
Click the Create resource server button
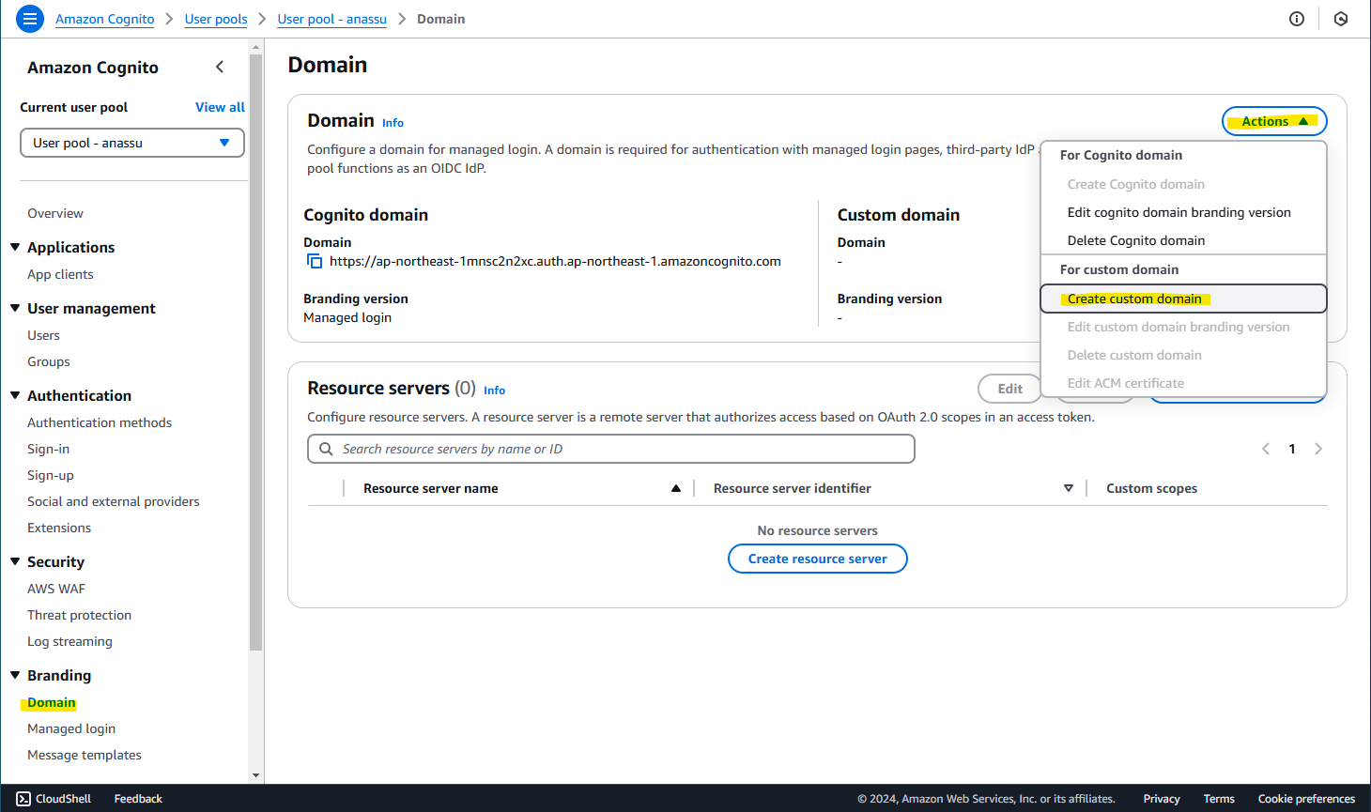click(817, 559)
